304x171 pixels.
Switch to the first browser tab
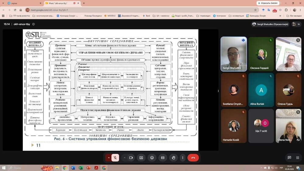click(x=24, y=3)
